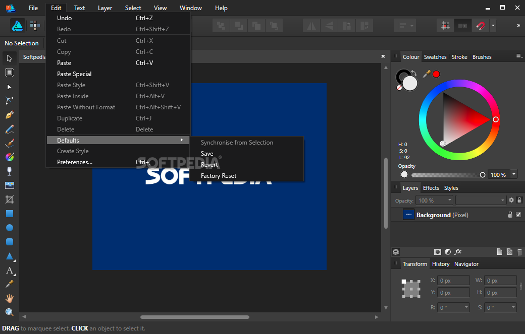Viewport: 525px width, 334px height.
Task: Select the Place Image tool
Action: pyautogui.click(x=10, y=185)
